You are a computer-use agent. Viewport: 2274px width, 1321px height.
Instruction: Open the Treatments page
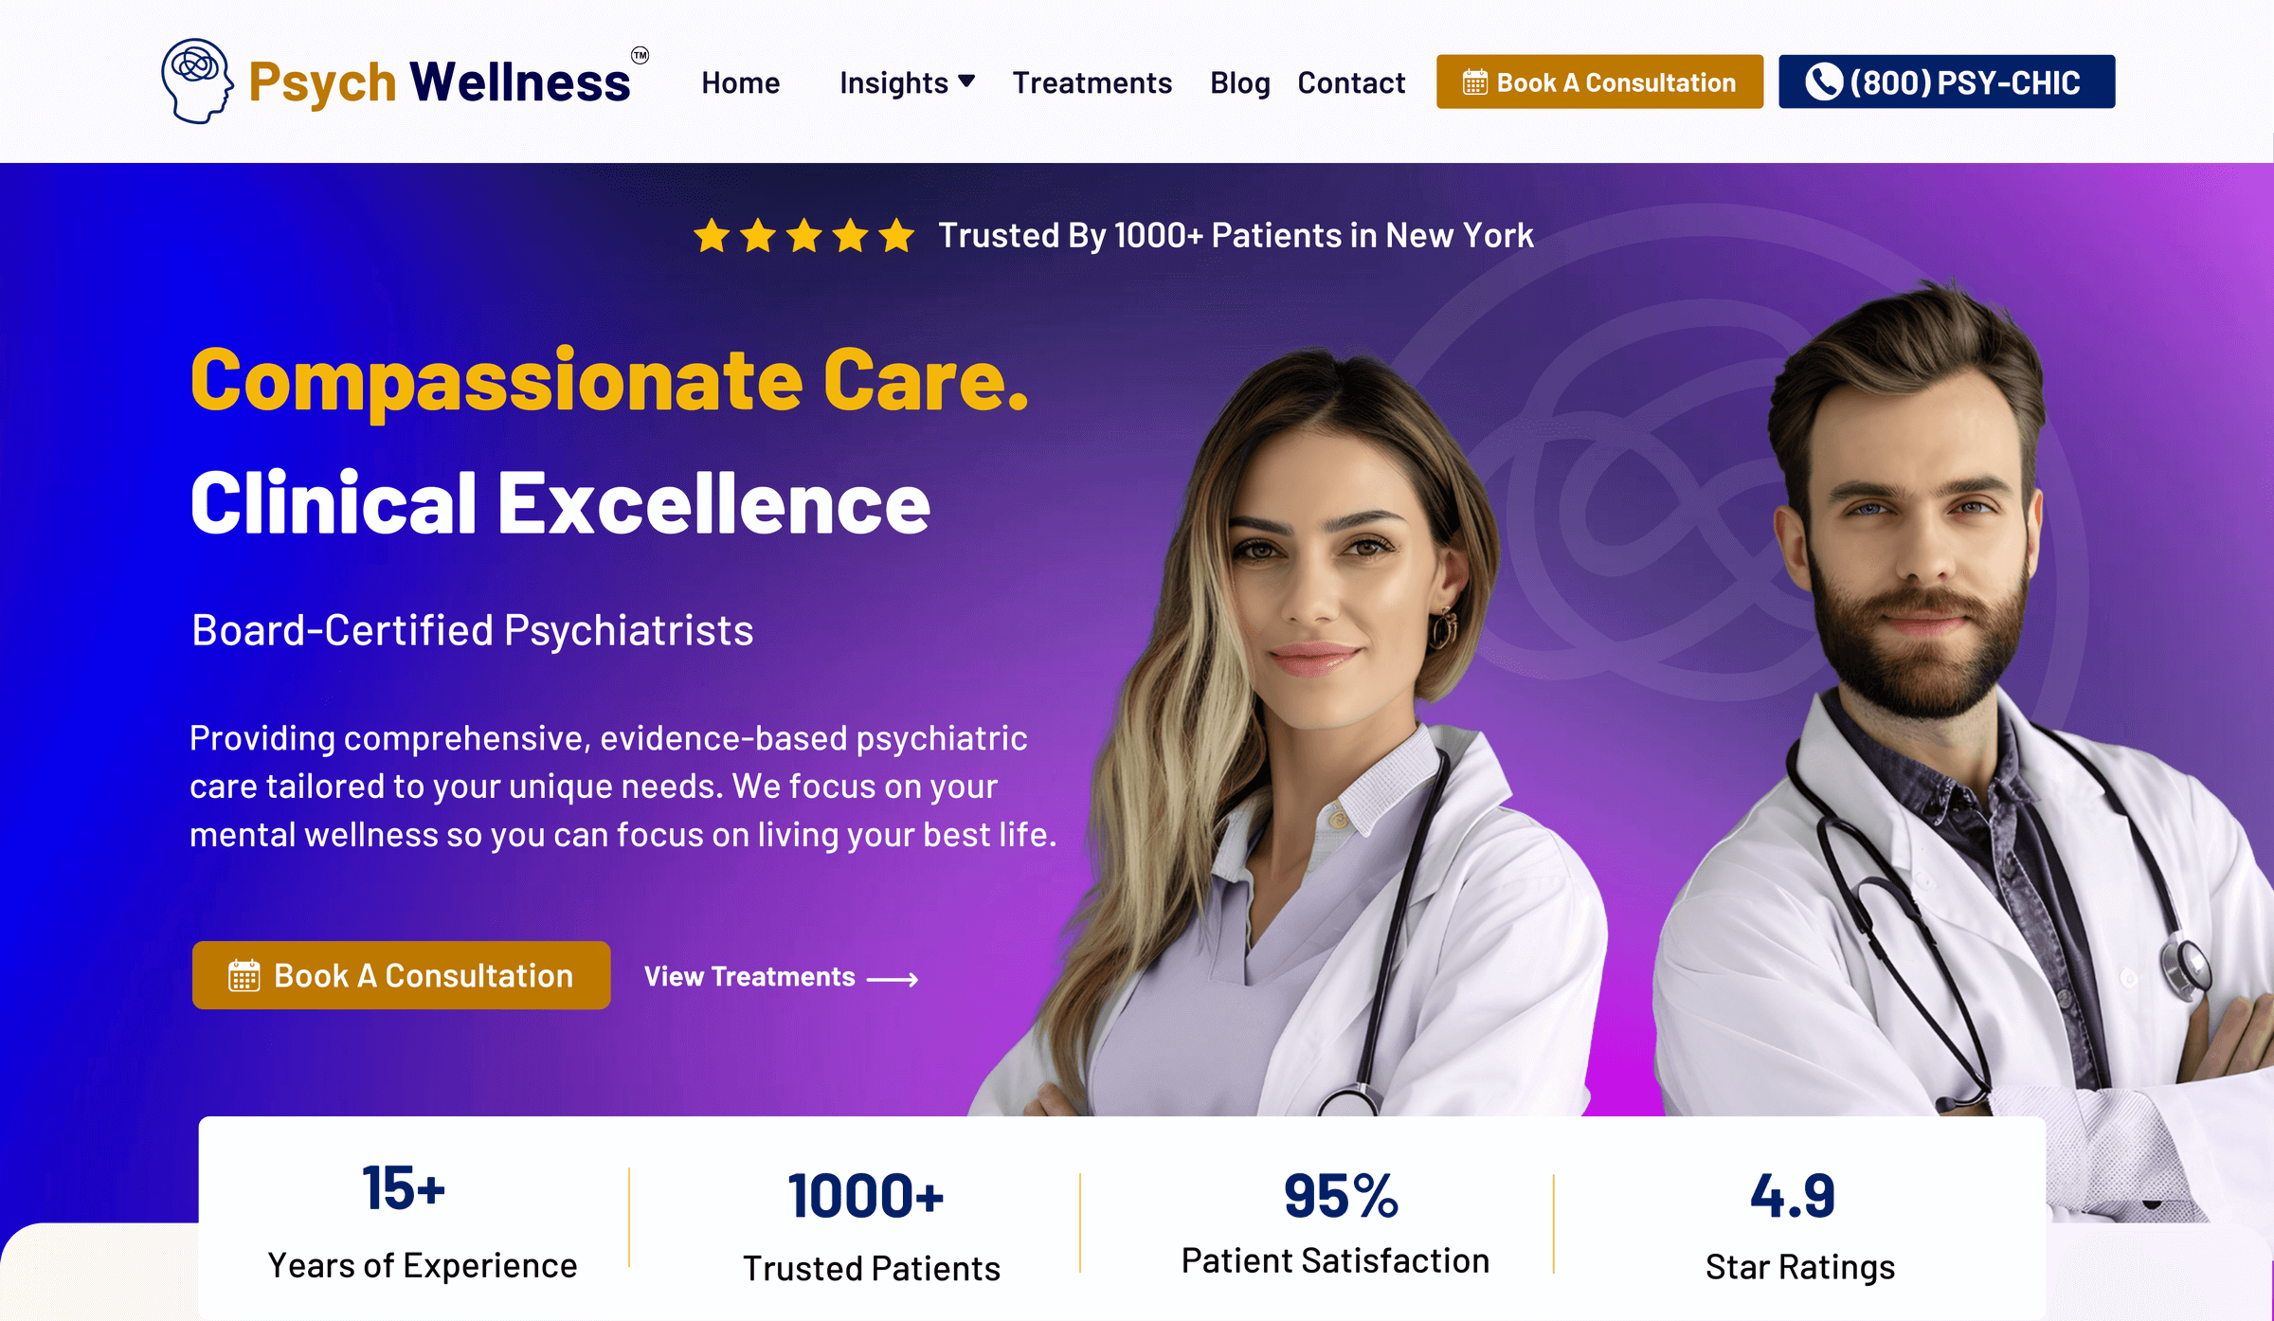1092,82
